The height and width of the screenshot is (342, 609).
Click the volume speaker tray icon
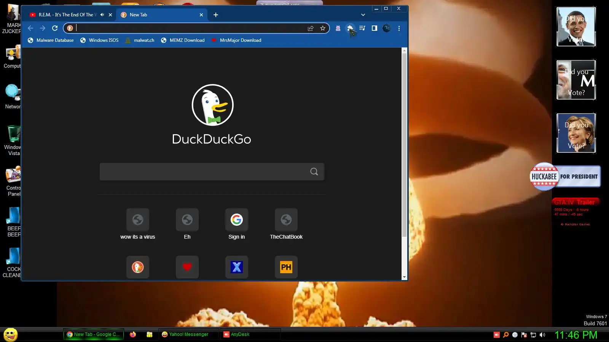[542, 335]
